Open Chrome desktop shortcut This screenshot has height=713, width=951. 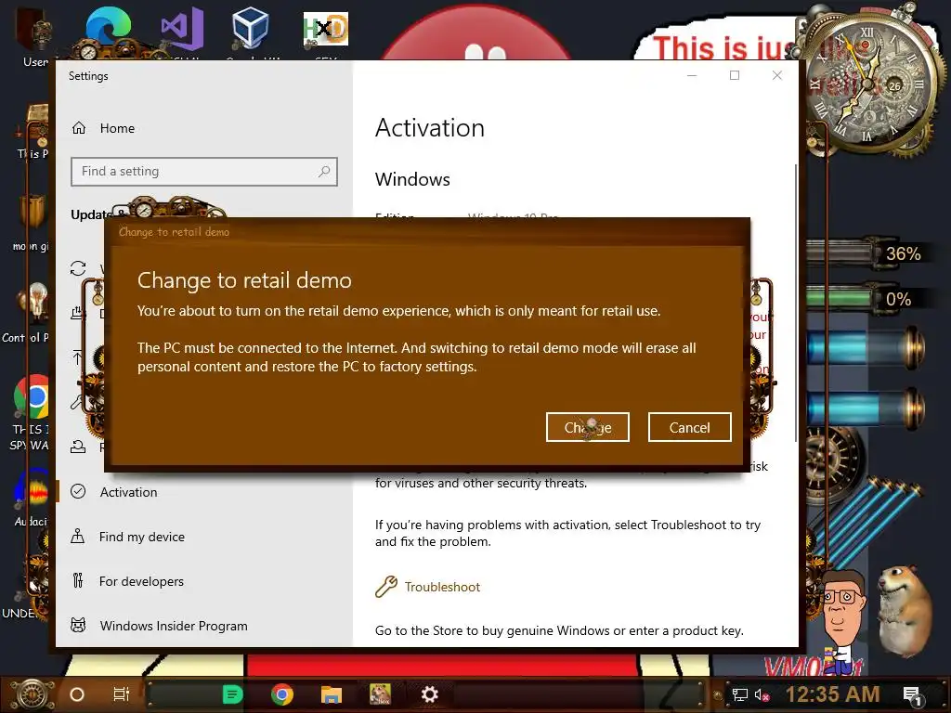point(32,397)
